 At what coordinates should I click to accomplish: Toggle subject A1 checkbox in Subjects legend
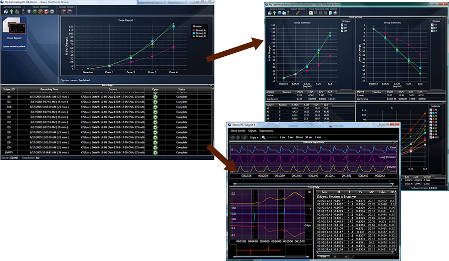[431, 110]
